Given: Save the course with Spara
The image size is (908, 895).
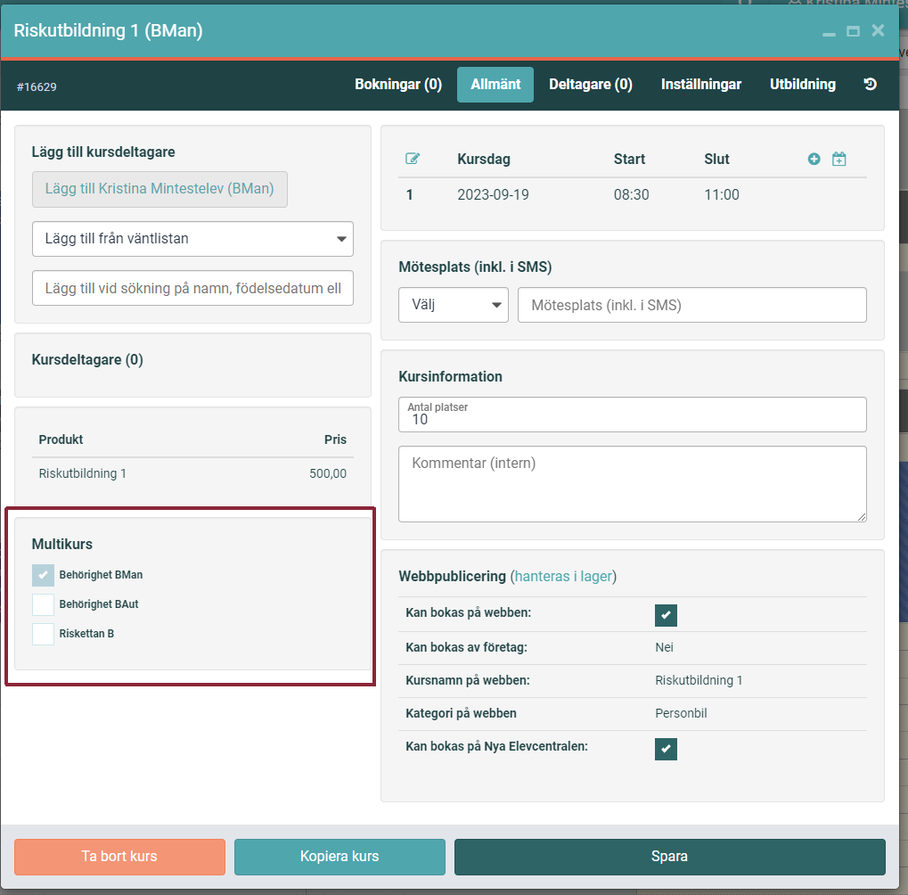Looking at the screenshot, I should [670, 857].
